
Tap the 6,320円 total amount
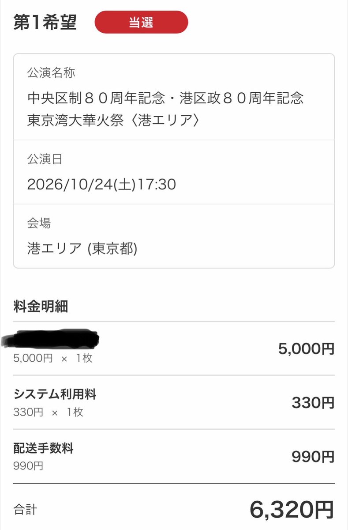click(x=292, y=510)
